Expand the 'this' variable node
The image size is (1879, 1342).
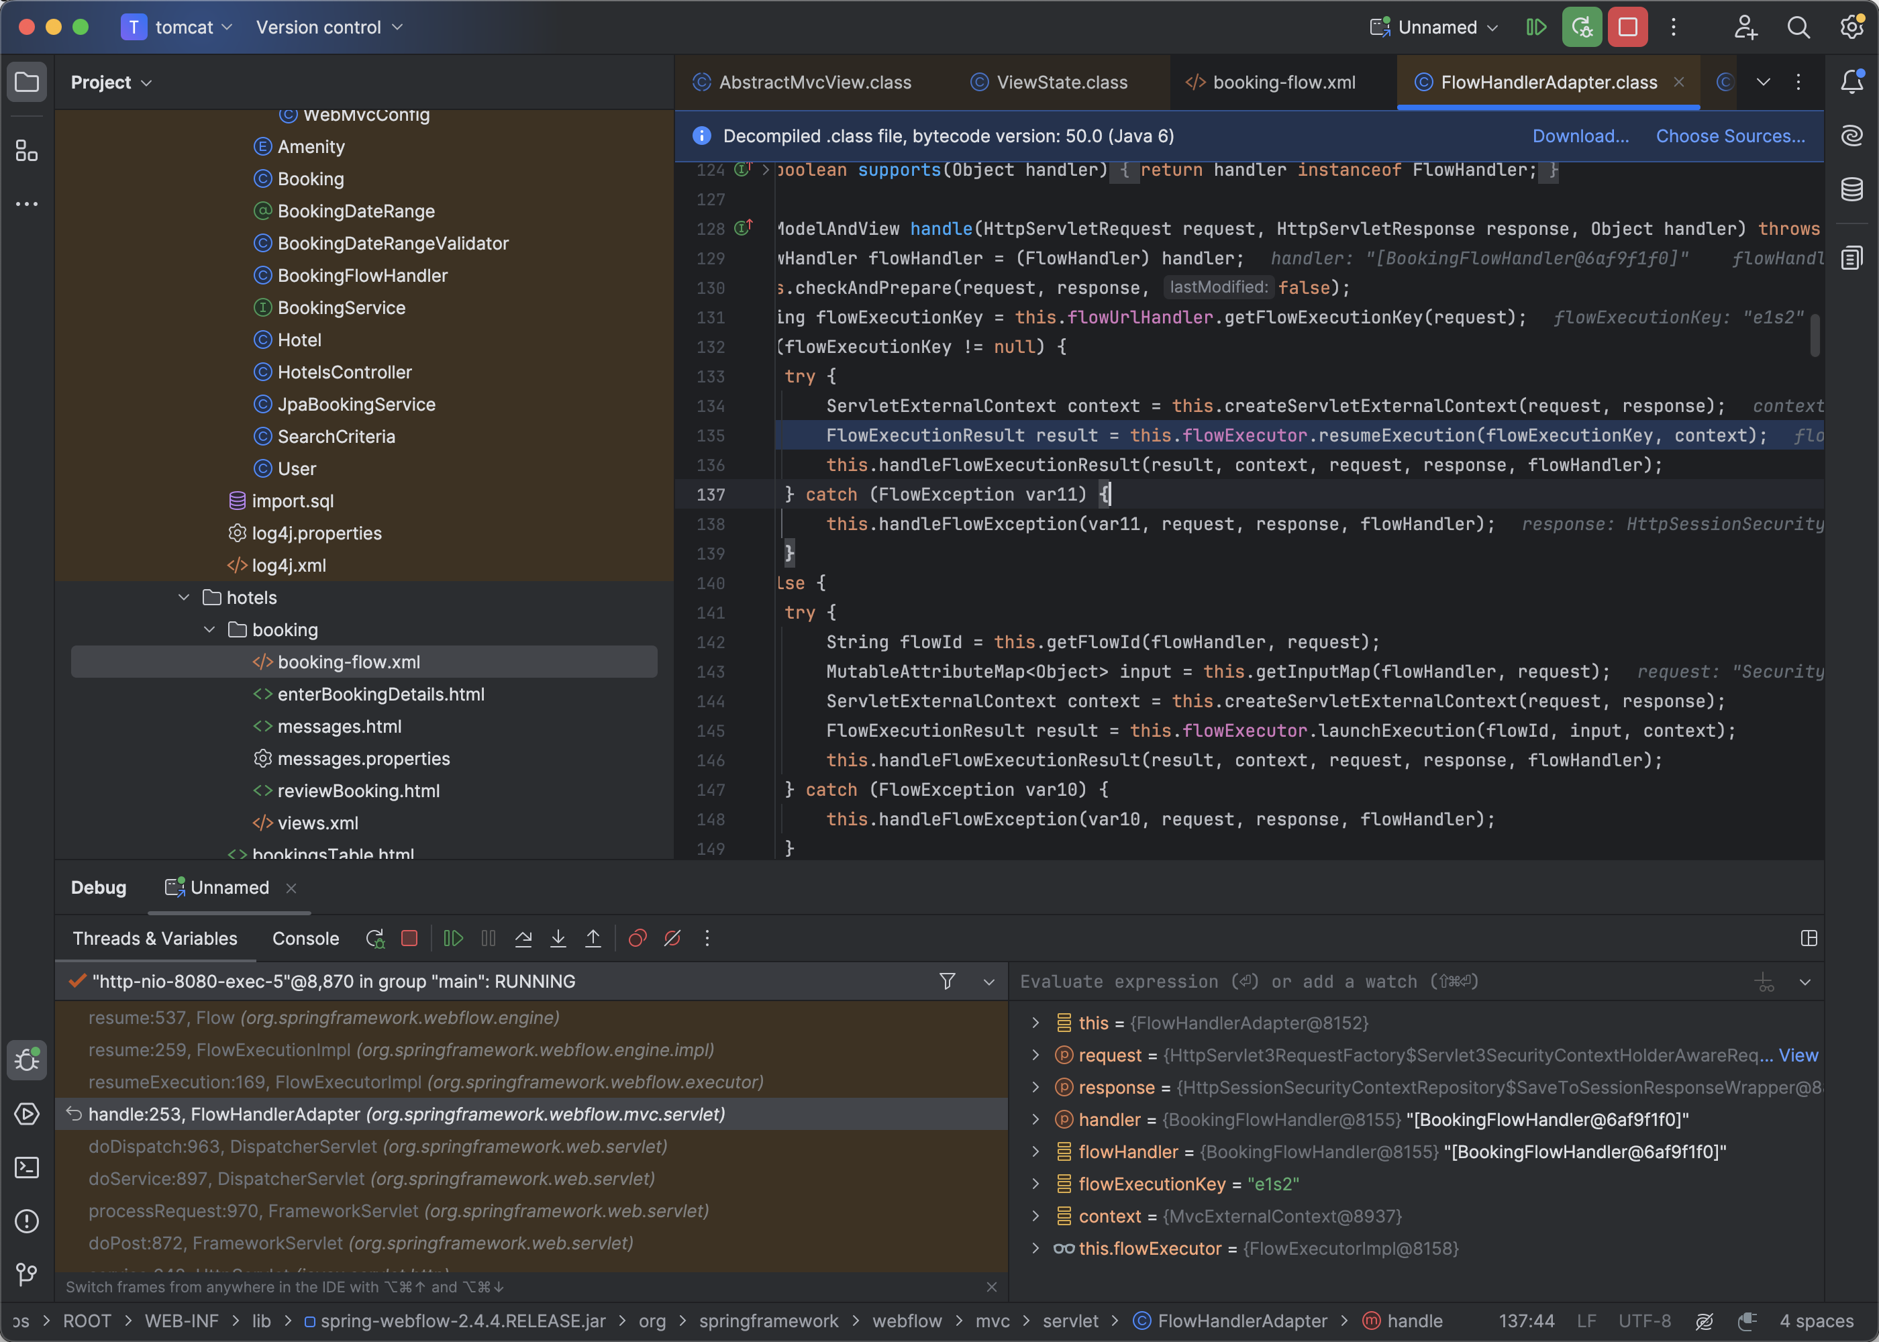coord(1035,1023)
